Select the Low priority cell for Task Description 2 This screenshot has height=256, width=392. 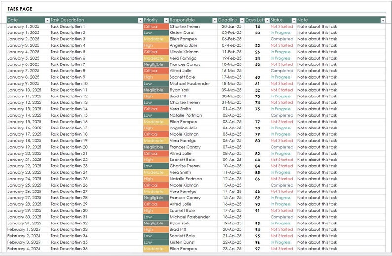click(x=156, y=32)
